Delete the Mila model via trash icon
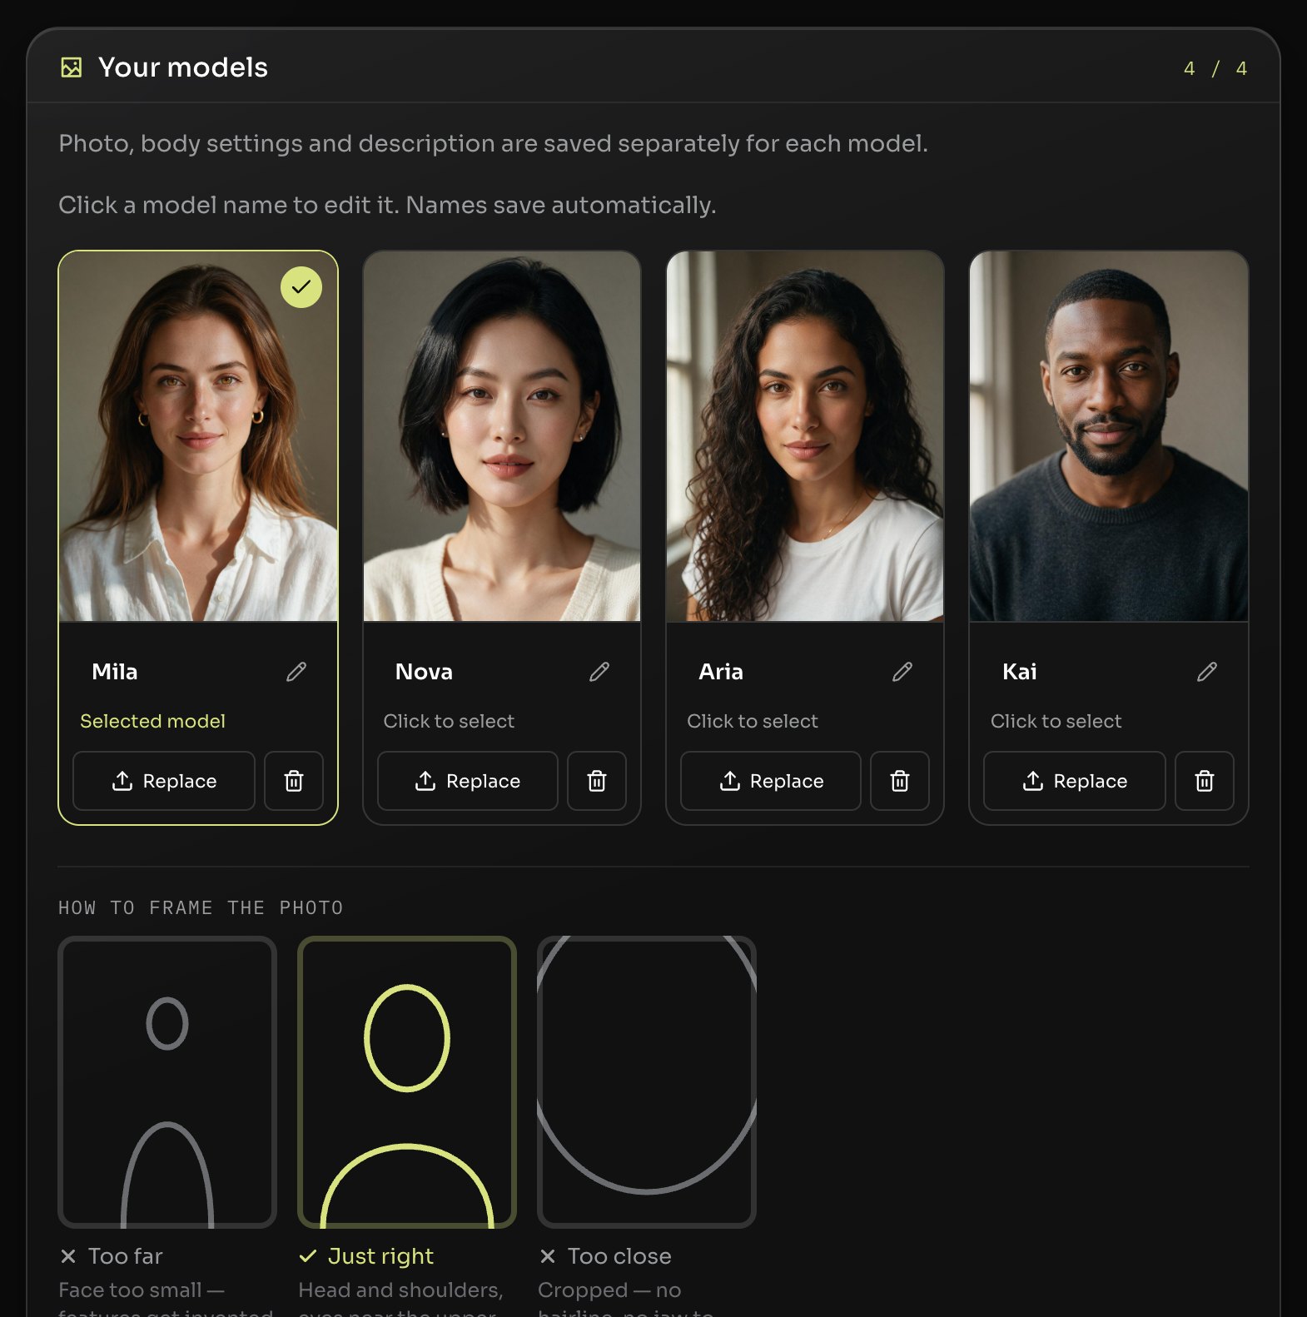The image size is (1307, 1317). pyautogui.click(x=294, y=781)
